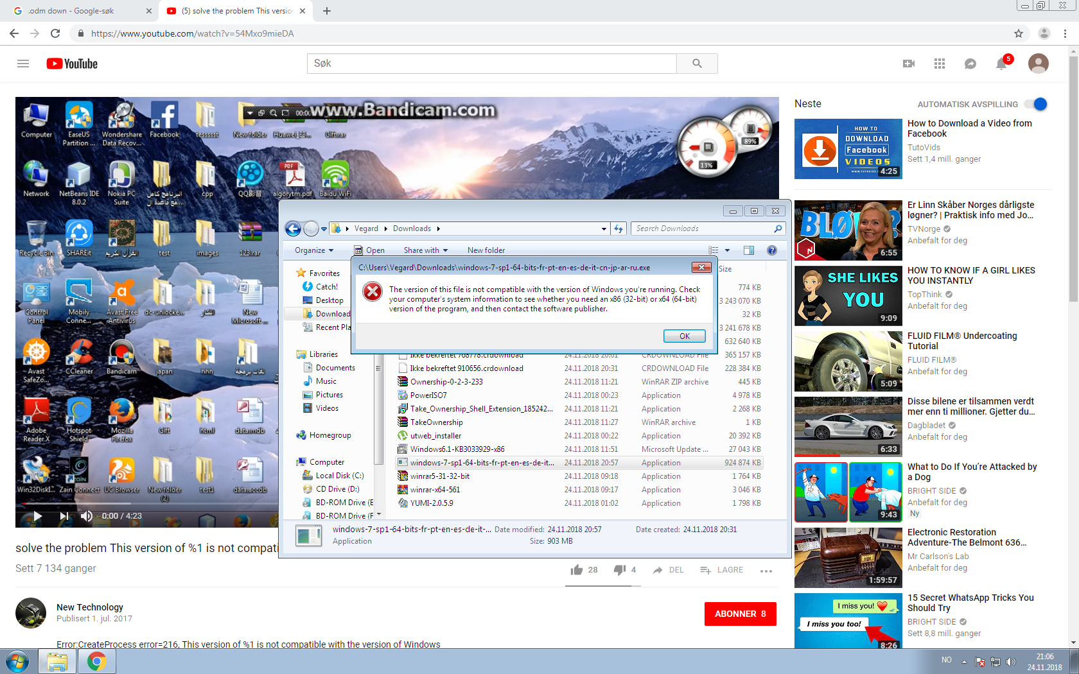This screenshot has width=1079, height=674.
Task: Switch to Chrome in the taskbar
Action: coord(97,661)
